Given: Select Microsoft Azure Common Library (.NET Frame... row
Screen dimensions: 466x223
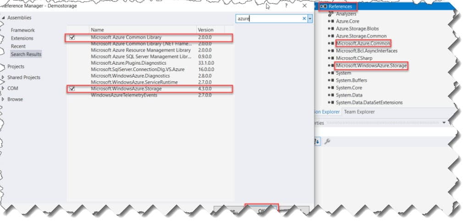Looking at the screenshot, I should (x=150, y=44).
